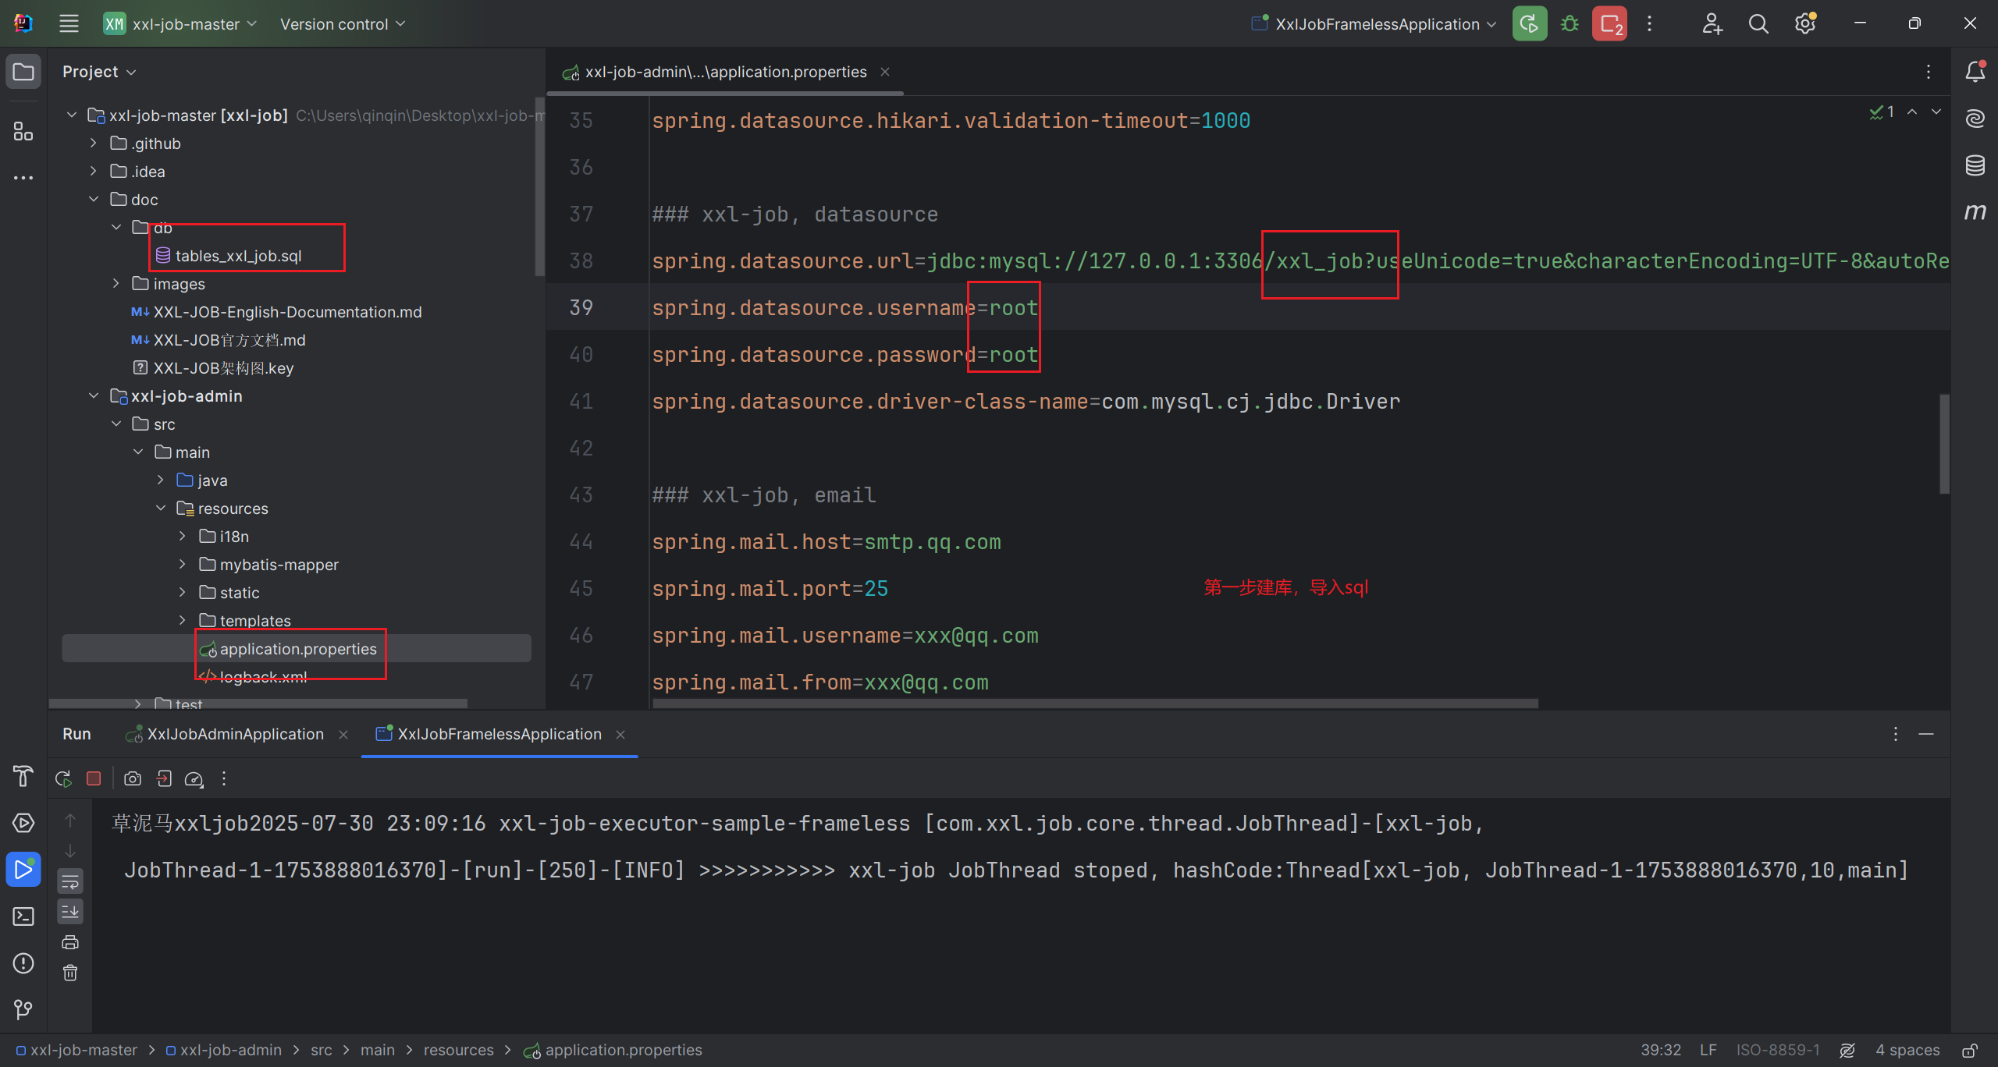Click the editor horizontal scrollbar
The width and height of the screenshot is (1998, 1067).
[x=1095, y=704]
